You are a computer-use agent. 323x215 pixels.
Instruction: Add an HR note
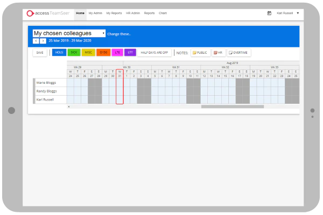(x=218, y=53)
